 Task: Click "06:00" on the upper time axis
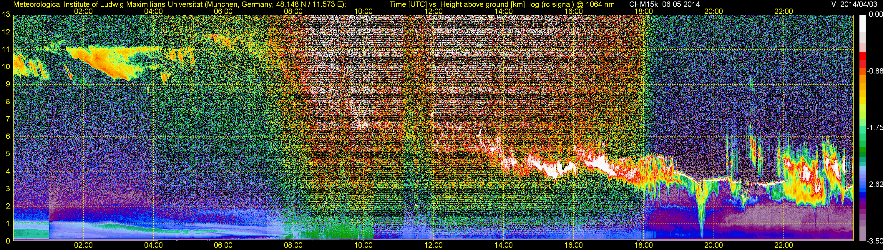click(223, 11)
